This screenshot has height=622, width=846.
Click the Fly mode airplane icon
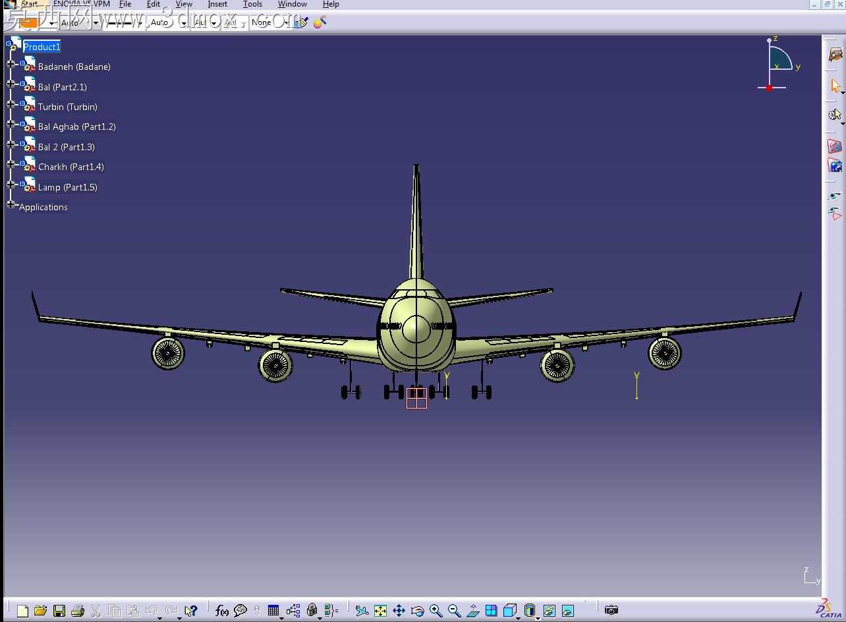[x=362, y=611]
